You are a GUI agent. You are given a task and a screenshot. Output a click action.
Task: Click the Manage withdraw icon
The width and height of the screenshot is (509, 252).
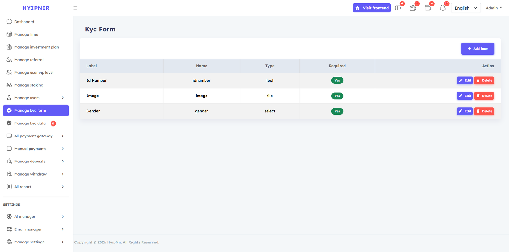point(9,174)
